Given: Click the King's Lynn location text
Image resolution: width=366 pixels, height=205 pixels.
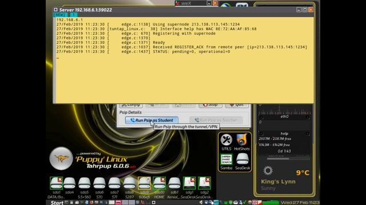Looking at the screenshot, I should point(279,182).
